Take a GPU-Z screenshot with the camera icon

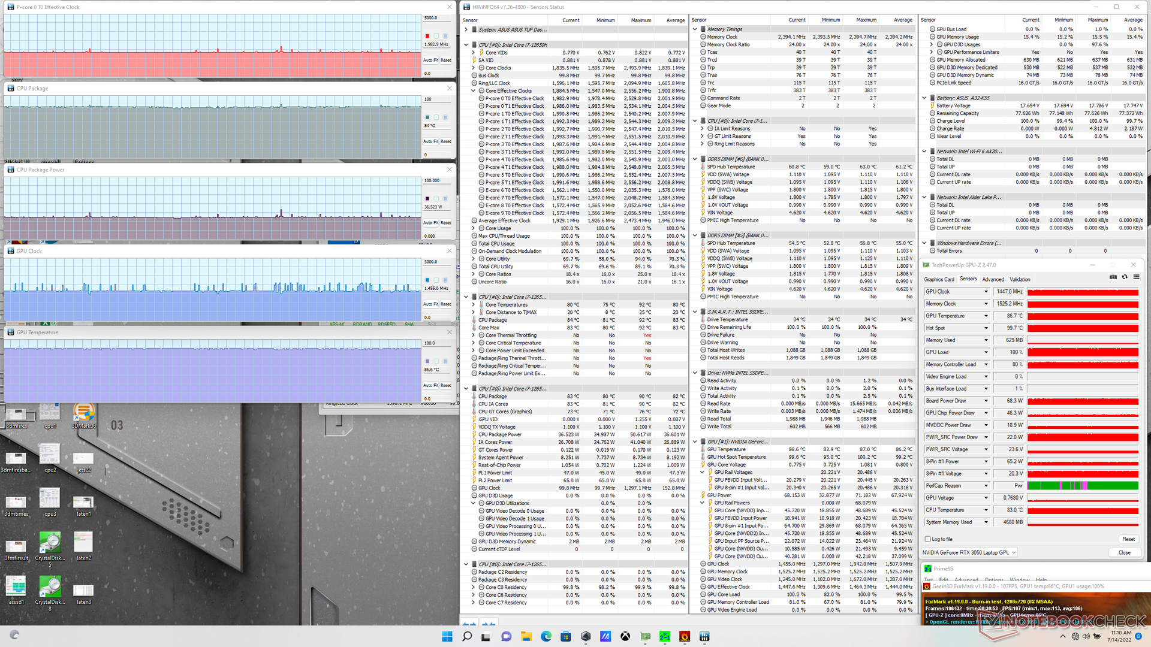(x=1113, y=277)
